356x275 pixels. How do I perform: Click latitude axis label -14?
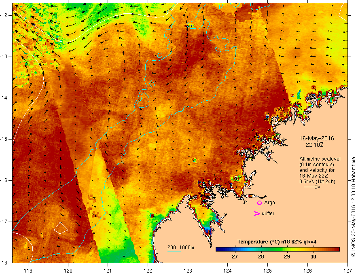[x=4, y=98]
